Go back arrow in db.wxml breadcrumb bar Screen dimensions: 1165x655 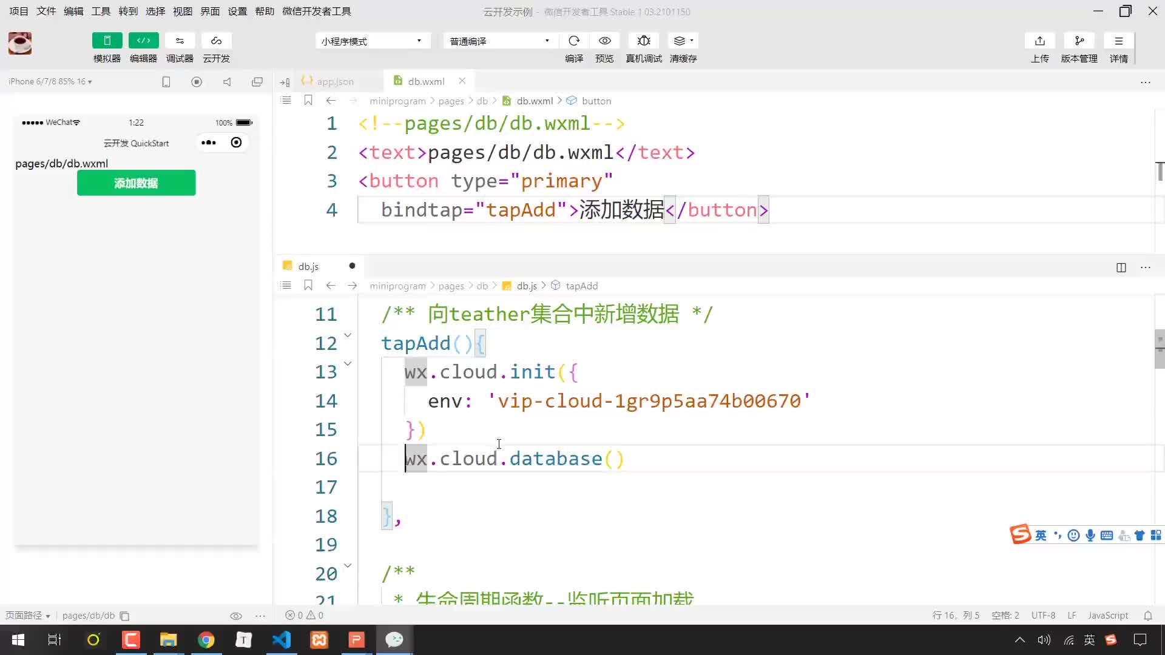pos(331,101)
